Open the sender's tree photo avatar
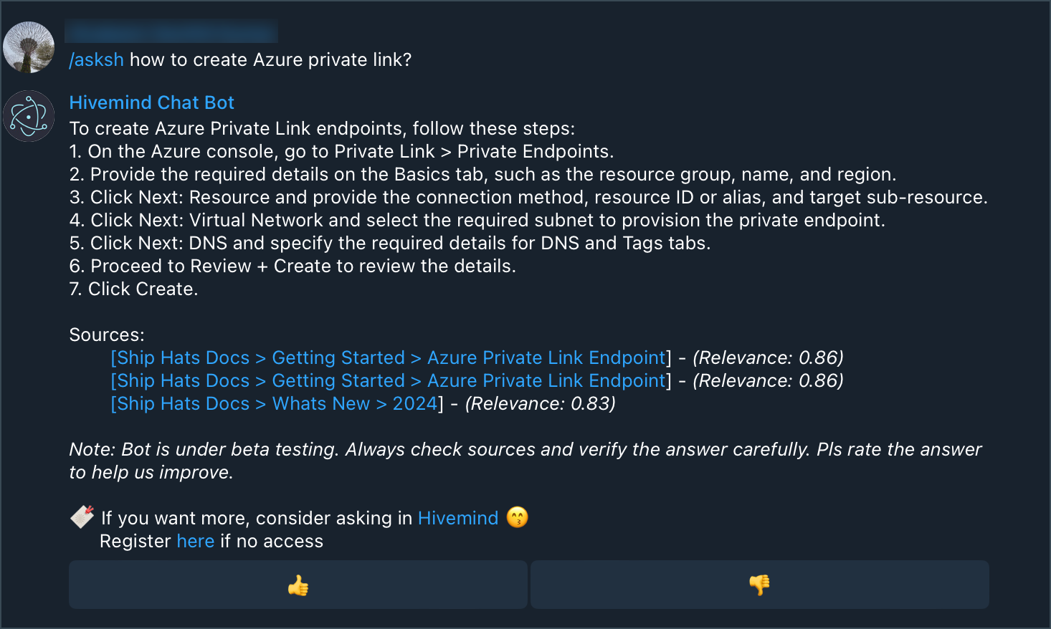The height and width of the screenshot is (629, 1051). [29, 47]
